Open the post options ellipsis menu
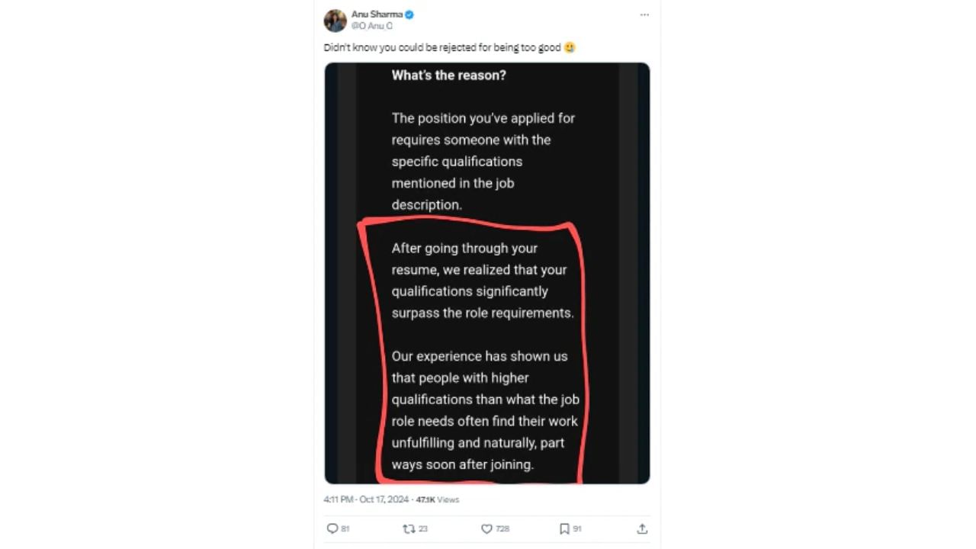 (x=644, y=14)
